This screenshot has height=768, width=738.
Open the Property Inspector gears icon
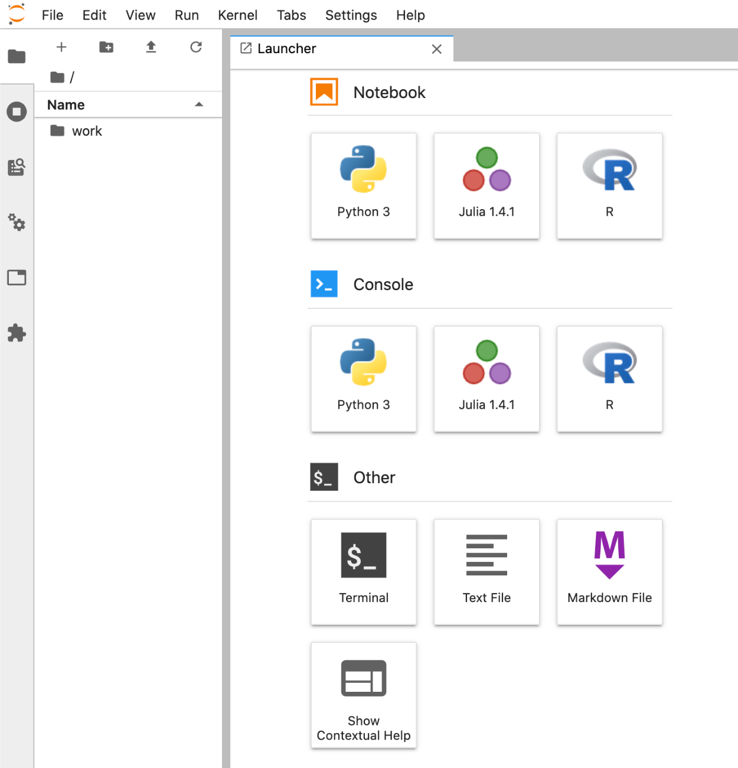(x=17, y=223)
